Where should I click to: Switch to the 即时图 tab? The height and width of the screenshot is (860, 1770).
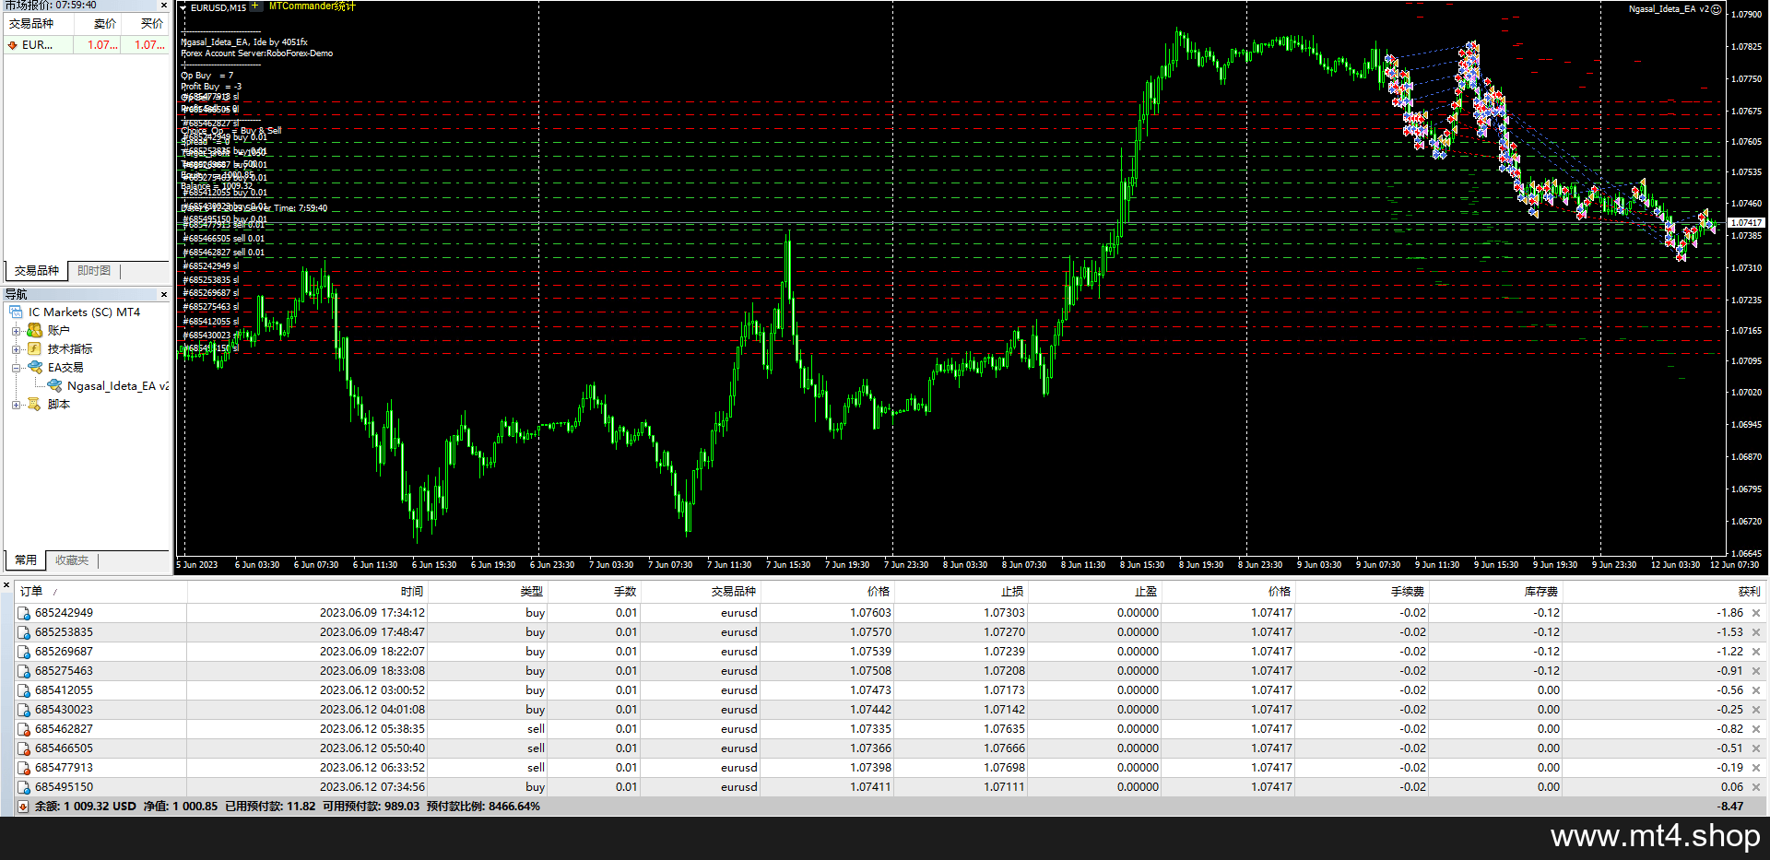pyautogui.click(x=94, y=271)
